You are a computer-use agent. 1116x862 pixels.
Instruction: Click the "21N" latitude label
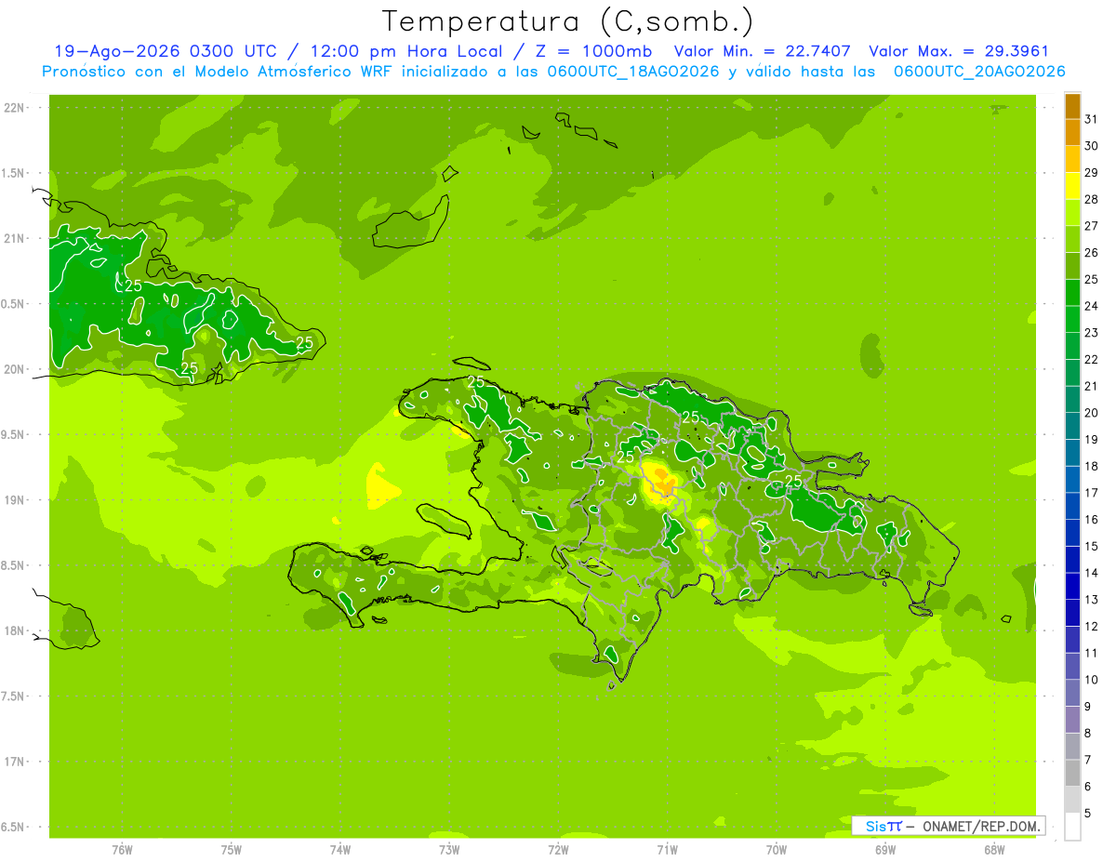[x=14, y=238]
